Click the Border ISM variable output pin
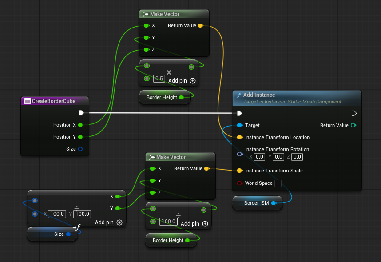 (274, 203)
